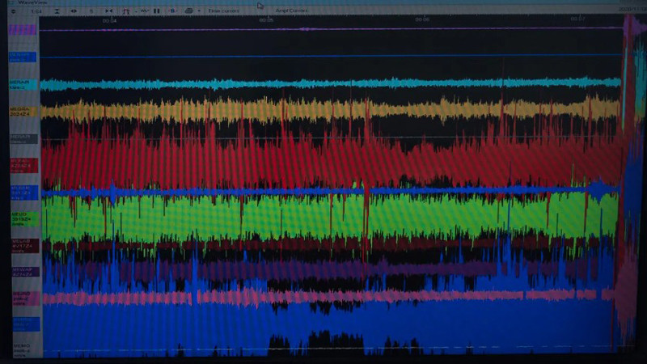647x364 pixels.
Task: Open the dropdown arrow next to print icon
Action: (x=199, y=11)
